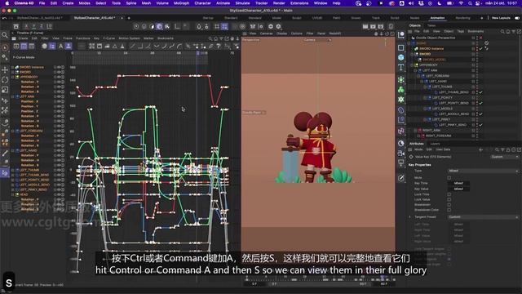The width and height of the screenshot is (522, 294).
Task: Click Mode in Attribute Manager
Action: [x=418, y=149]
